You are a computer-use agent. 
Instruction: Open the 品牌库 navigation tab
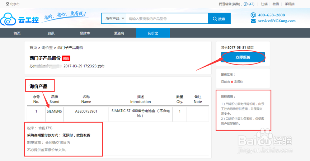[85, 33]
